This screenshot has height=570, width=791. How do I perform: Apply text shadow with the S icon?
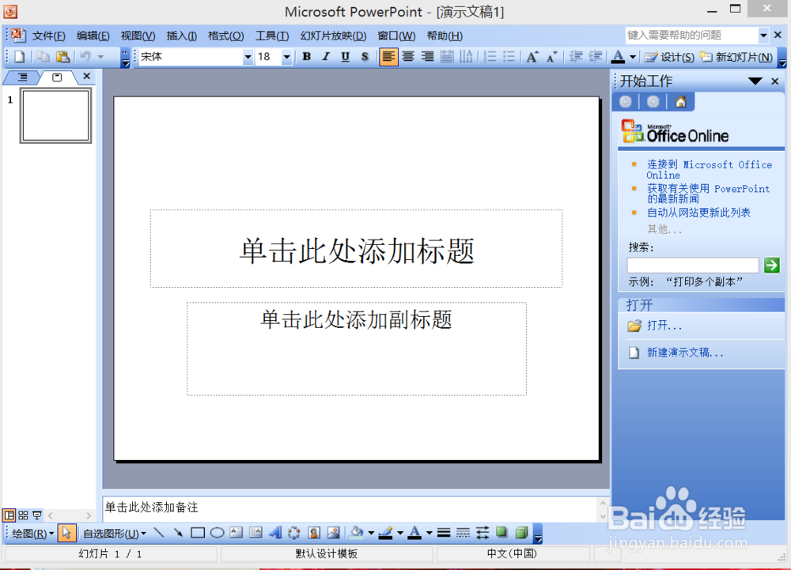click(x=364, y=56)
